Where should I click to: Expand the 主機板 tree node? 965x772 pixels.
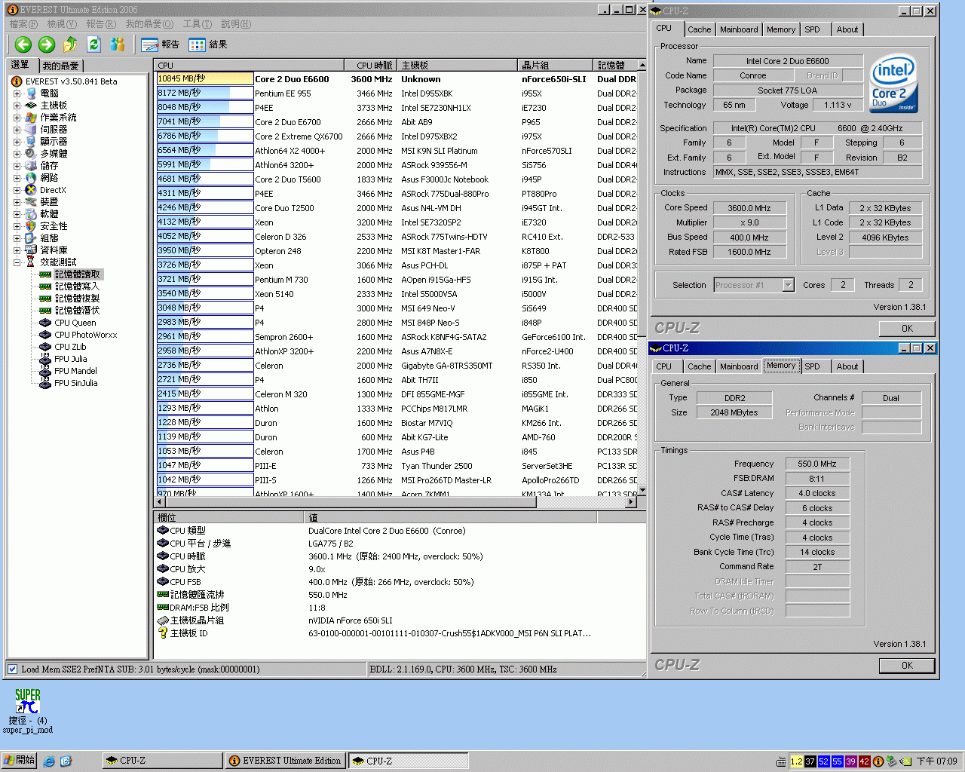tap(17, 106)
